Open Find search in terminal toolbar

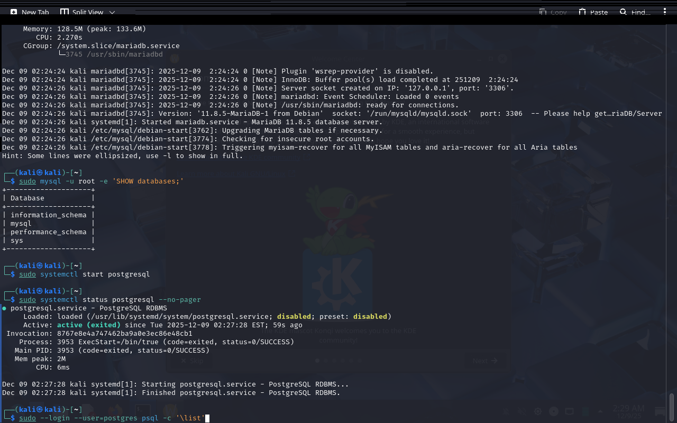tap(635, 12)
